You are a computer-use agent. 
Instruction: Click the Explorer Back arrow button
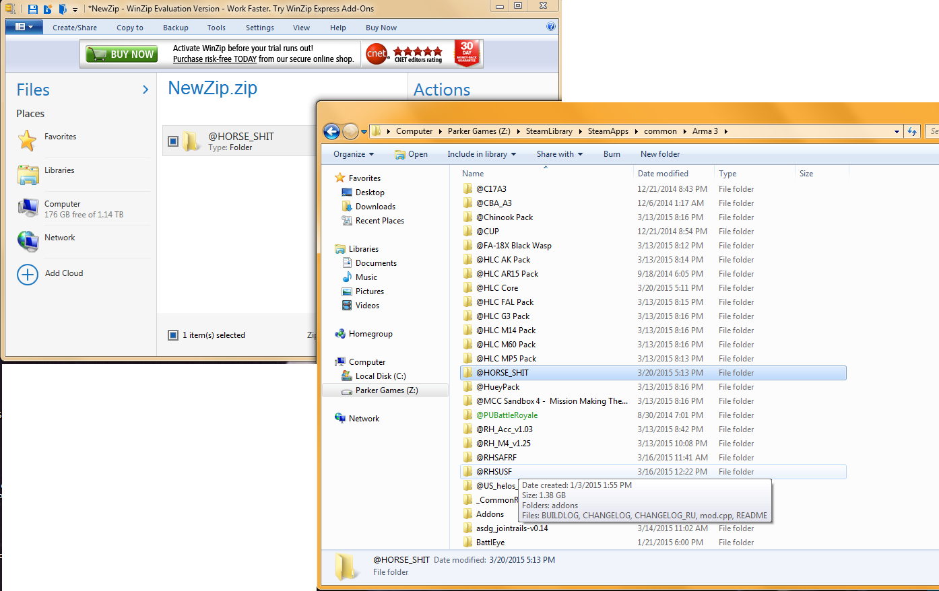click(x=331, y=131)
